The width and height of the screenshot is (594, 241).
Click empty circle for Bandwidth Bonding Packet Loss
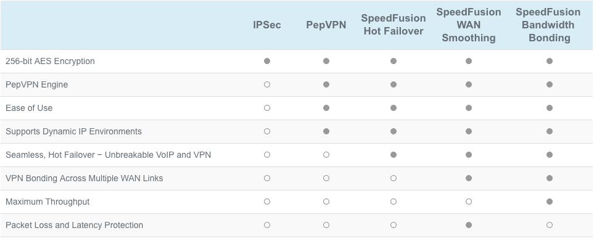coord(550,225)
